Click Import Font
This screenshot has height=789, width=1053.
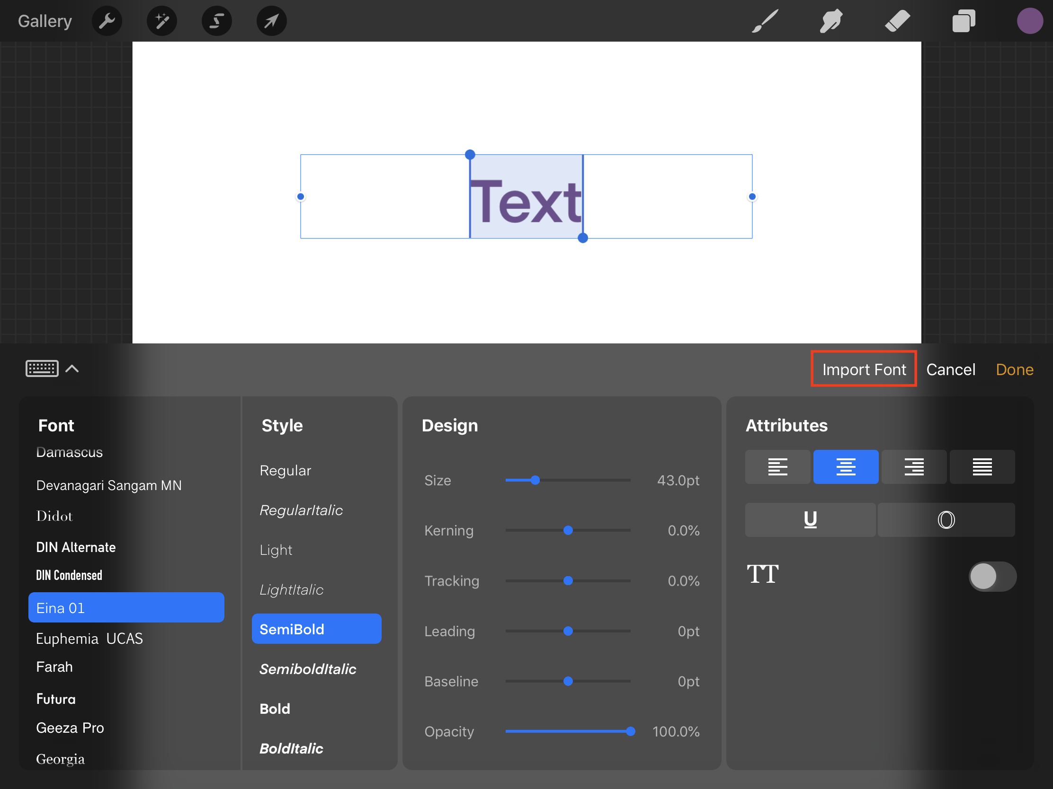[x=864, y=369]
